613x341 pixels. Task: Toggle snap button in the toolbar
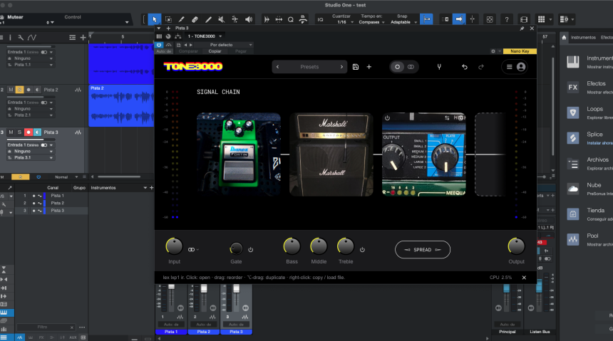(x=426, y=19)
